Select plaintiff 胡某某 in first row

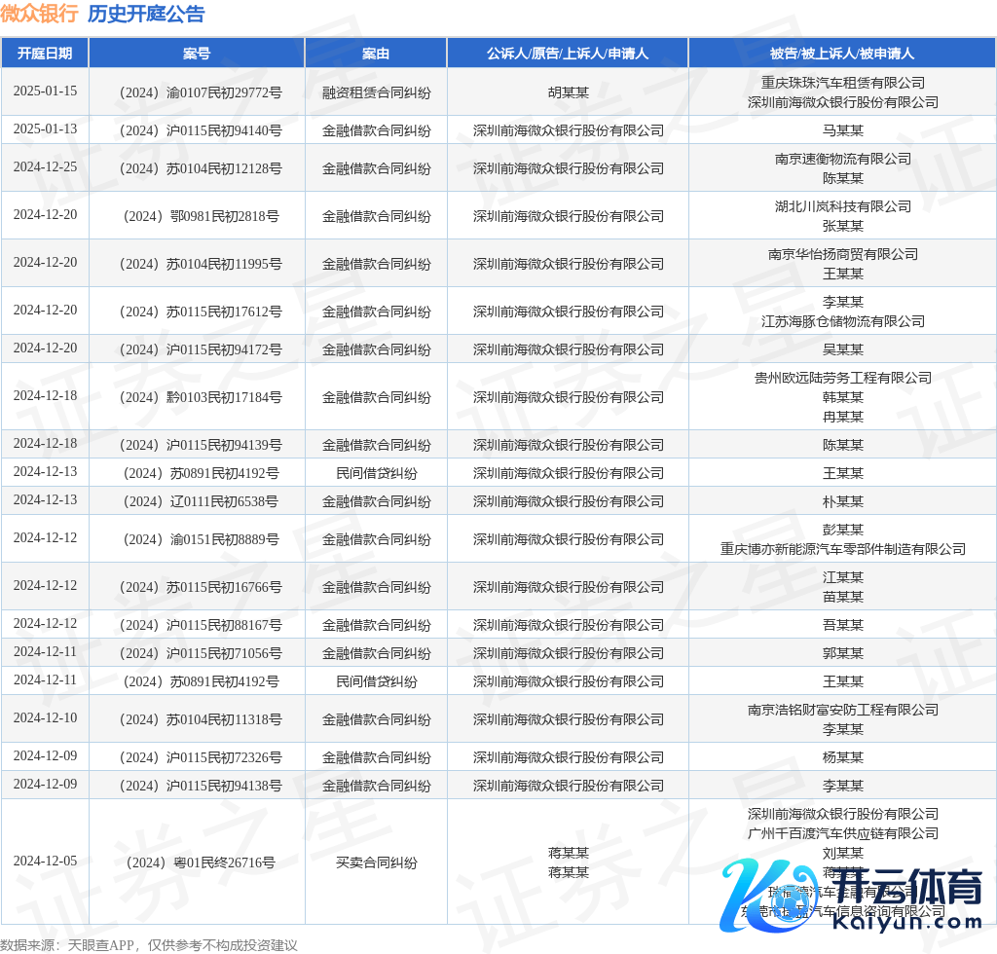click(x=568, y=92)
